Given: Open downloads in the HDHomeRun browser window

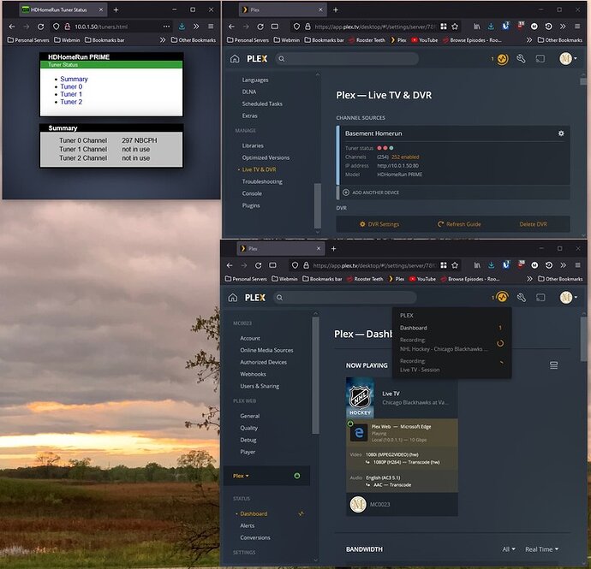Looking at the screenshot, I should click(182, 27).
